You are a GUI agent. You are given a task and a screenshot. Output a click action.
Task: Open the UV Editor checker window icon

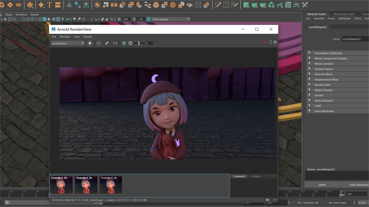tap(288, 5)
